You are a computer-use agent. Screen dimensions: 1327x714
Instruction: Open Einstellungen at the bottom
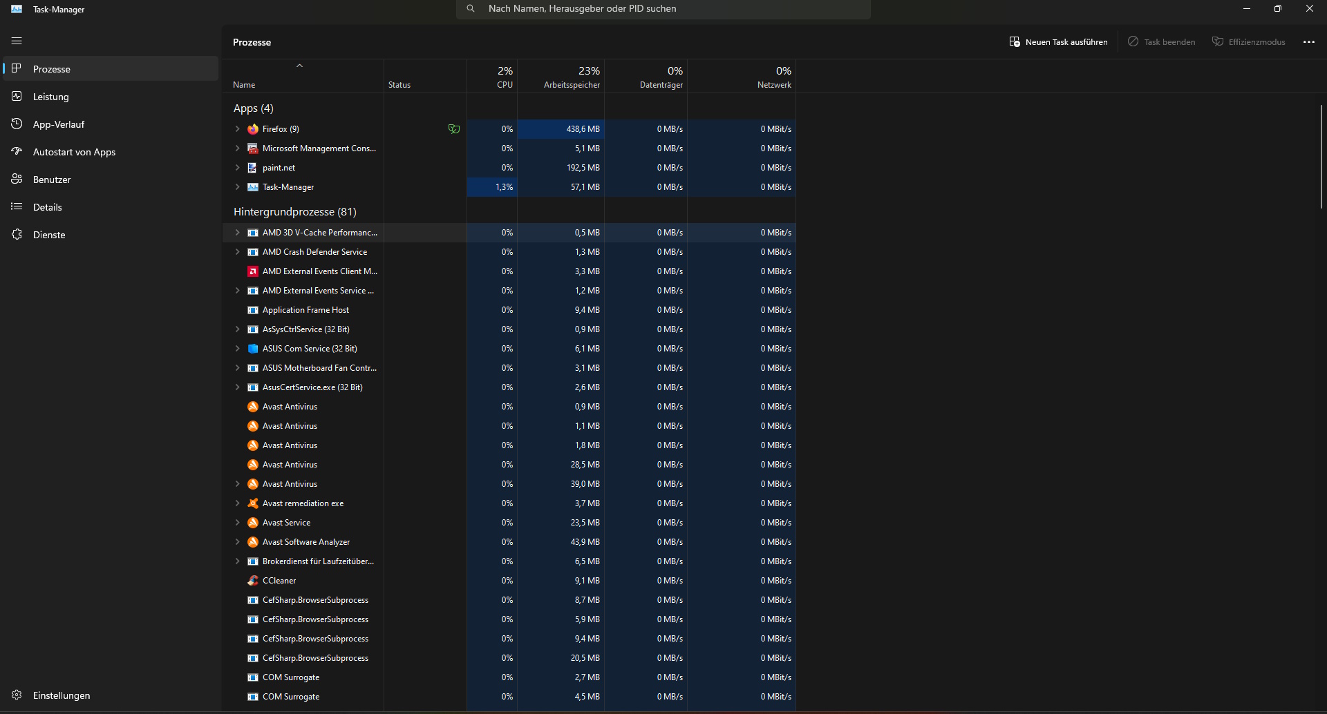pyautogui.click(x=111, y=695)
